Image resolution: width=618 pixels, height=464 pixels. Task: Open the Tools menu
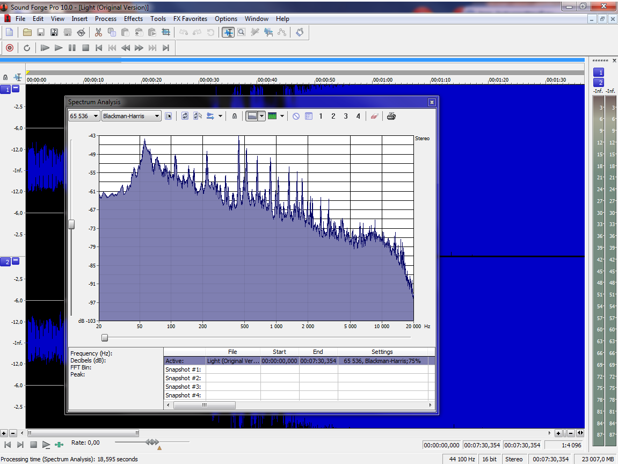[x=158, y=19]
